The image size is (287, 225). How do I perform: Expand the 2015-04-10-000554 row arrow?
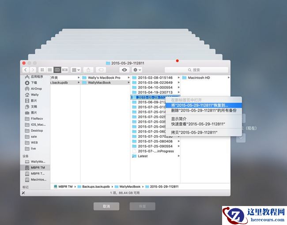[x=179, y=88]
